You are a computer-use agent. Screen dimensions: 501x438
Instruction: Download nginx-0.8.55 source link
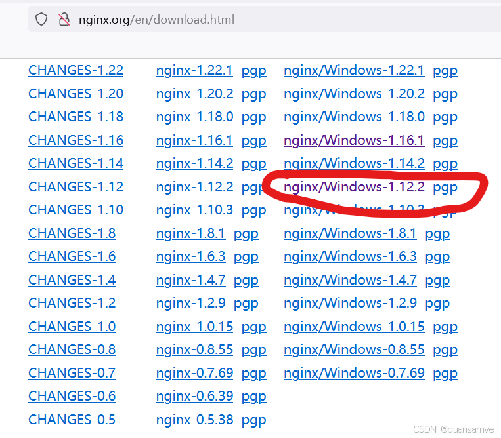point(194,350)
